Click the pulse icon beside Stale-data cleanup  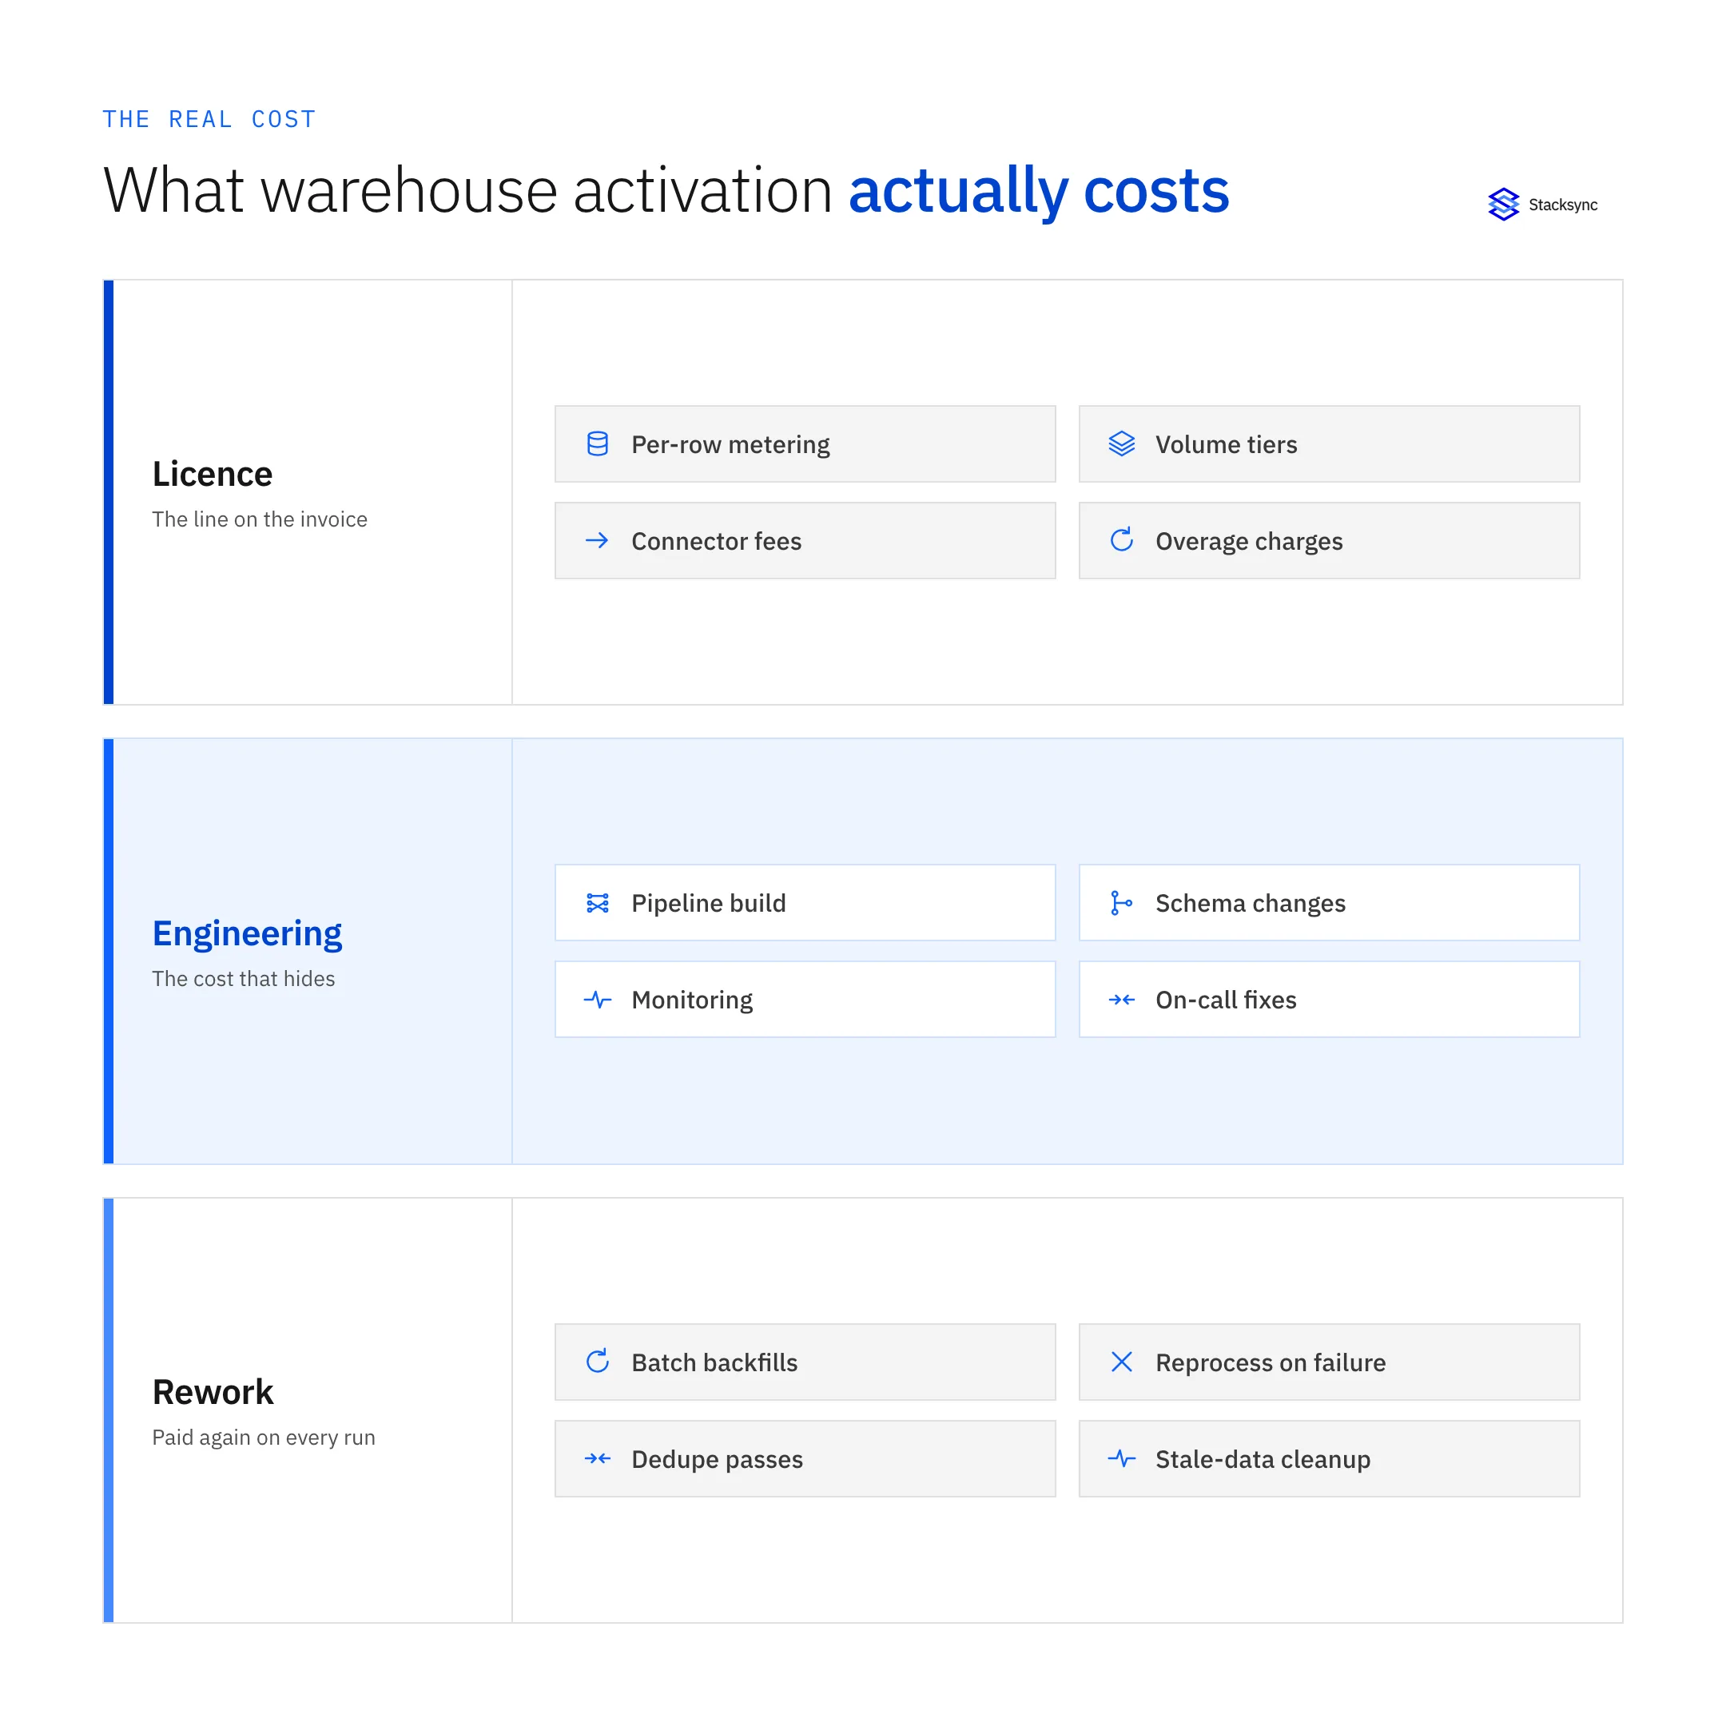click(1121, 1459)
